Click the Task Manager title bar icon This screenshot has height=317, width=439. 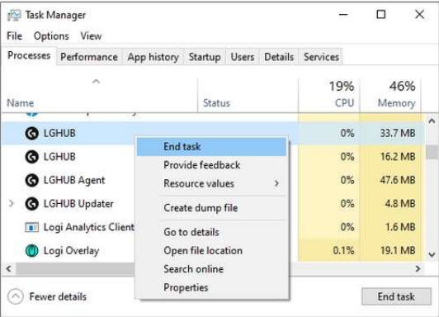click(14, 15)
